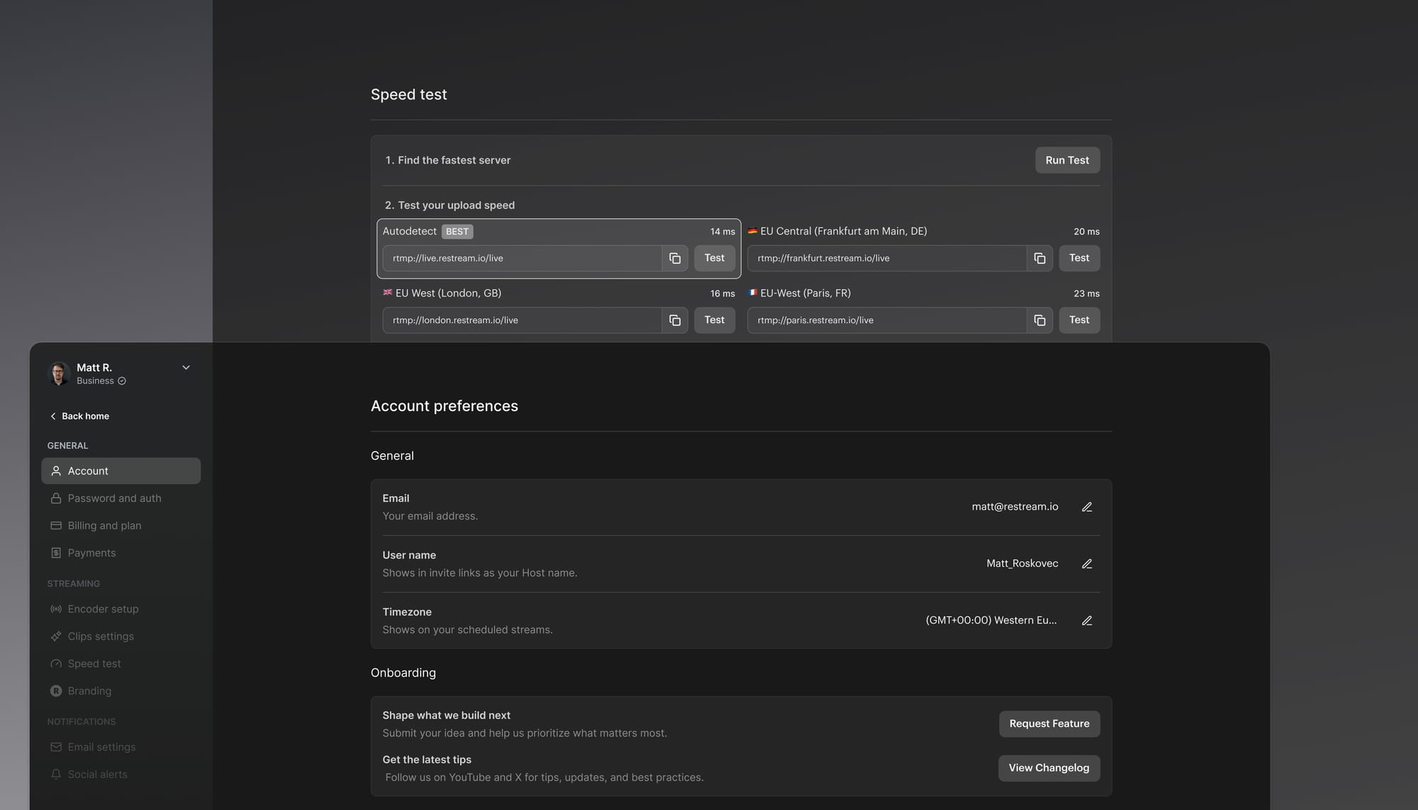Copy the Autodetect RTMP URL

675,259
